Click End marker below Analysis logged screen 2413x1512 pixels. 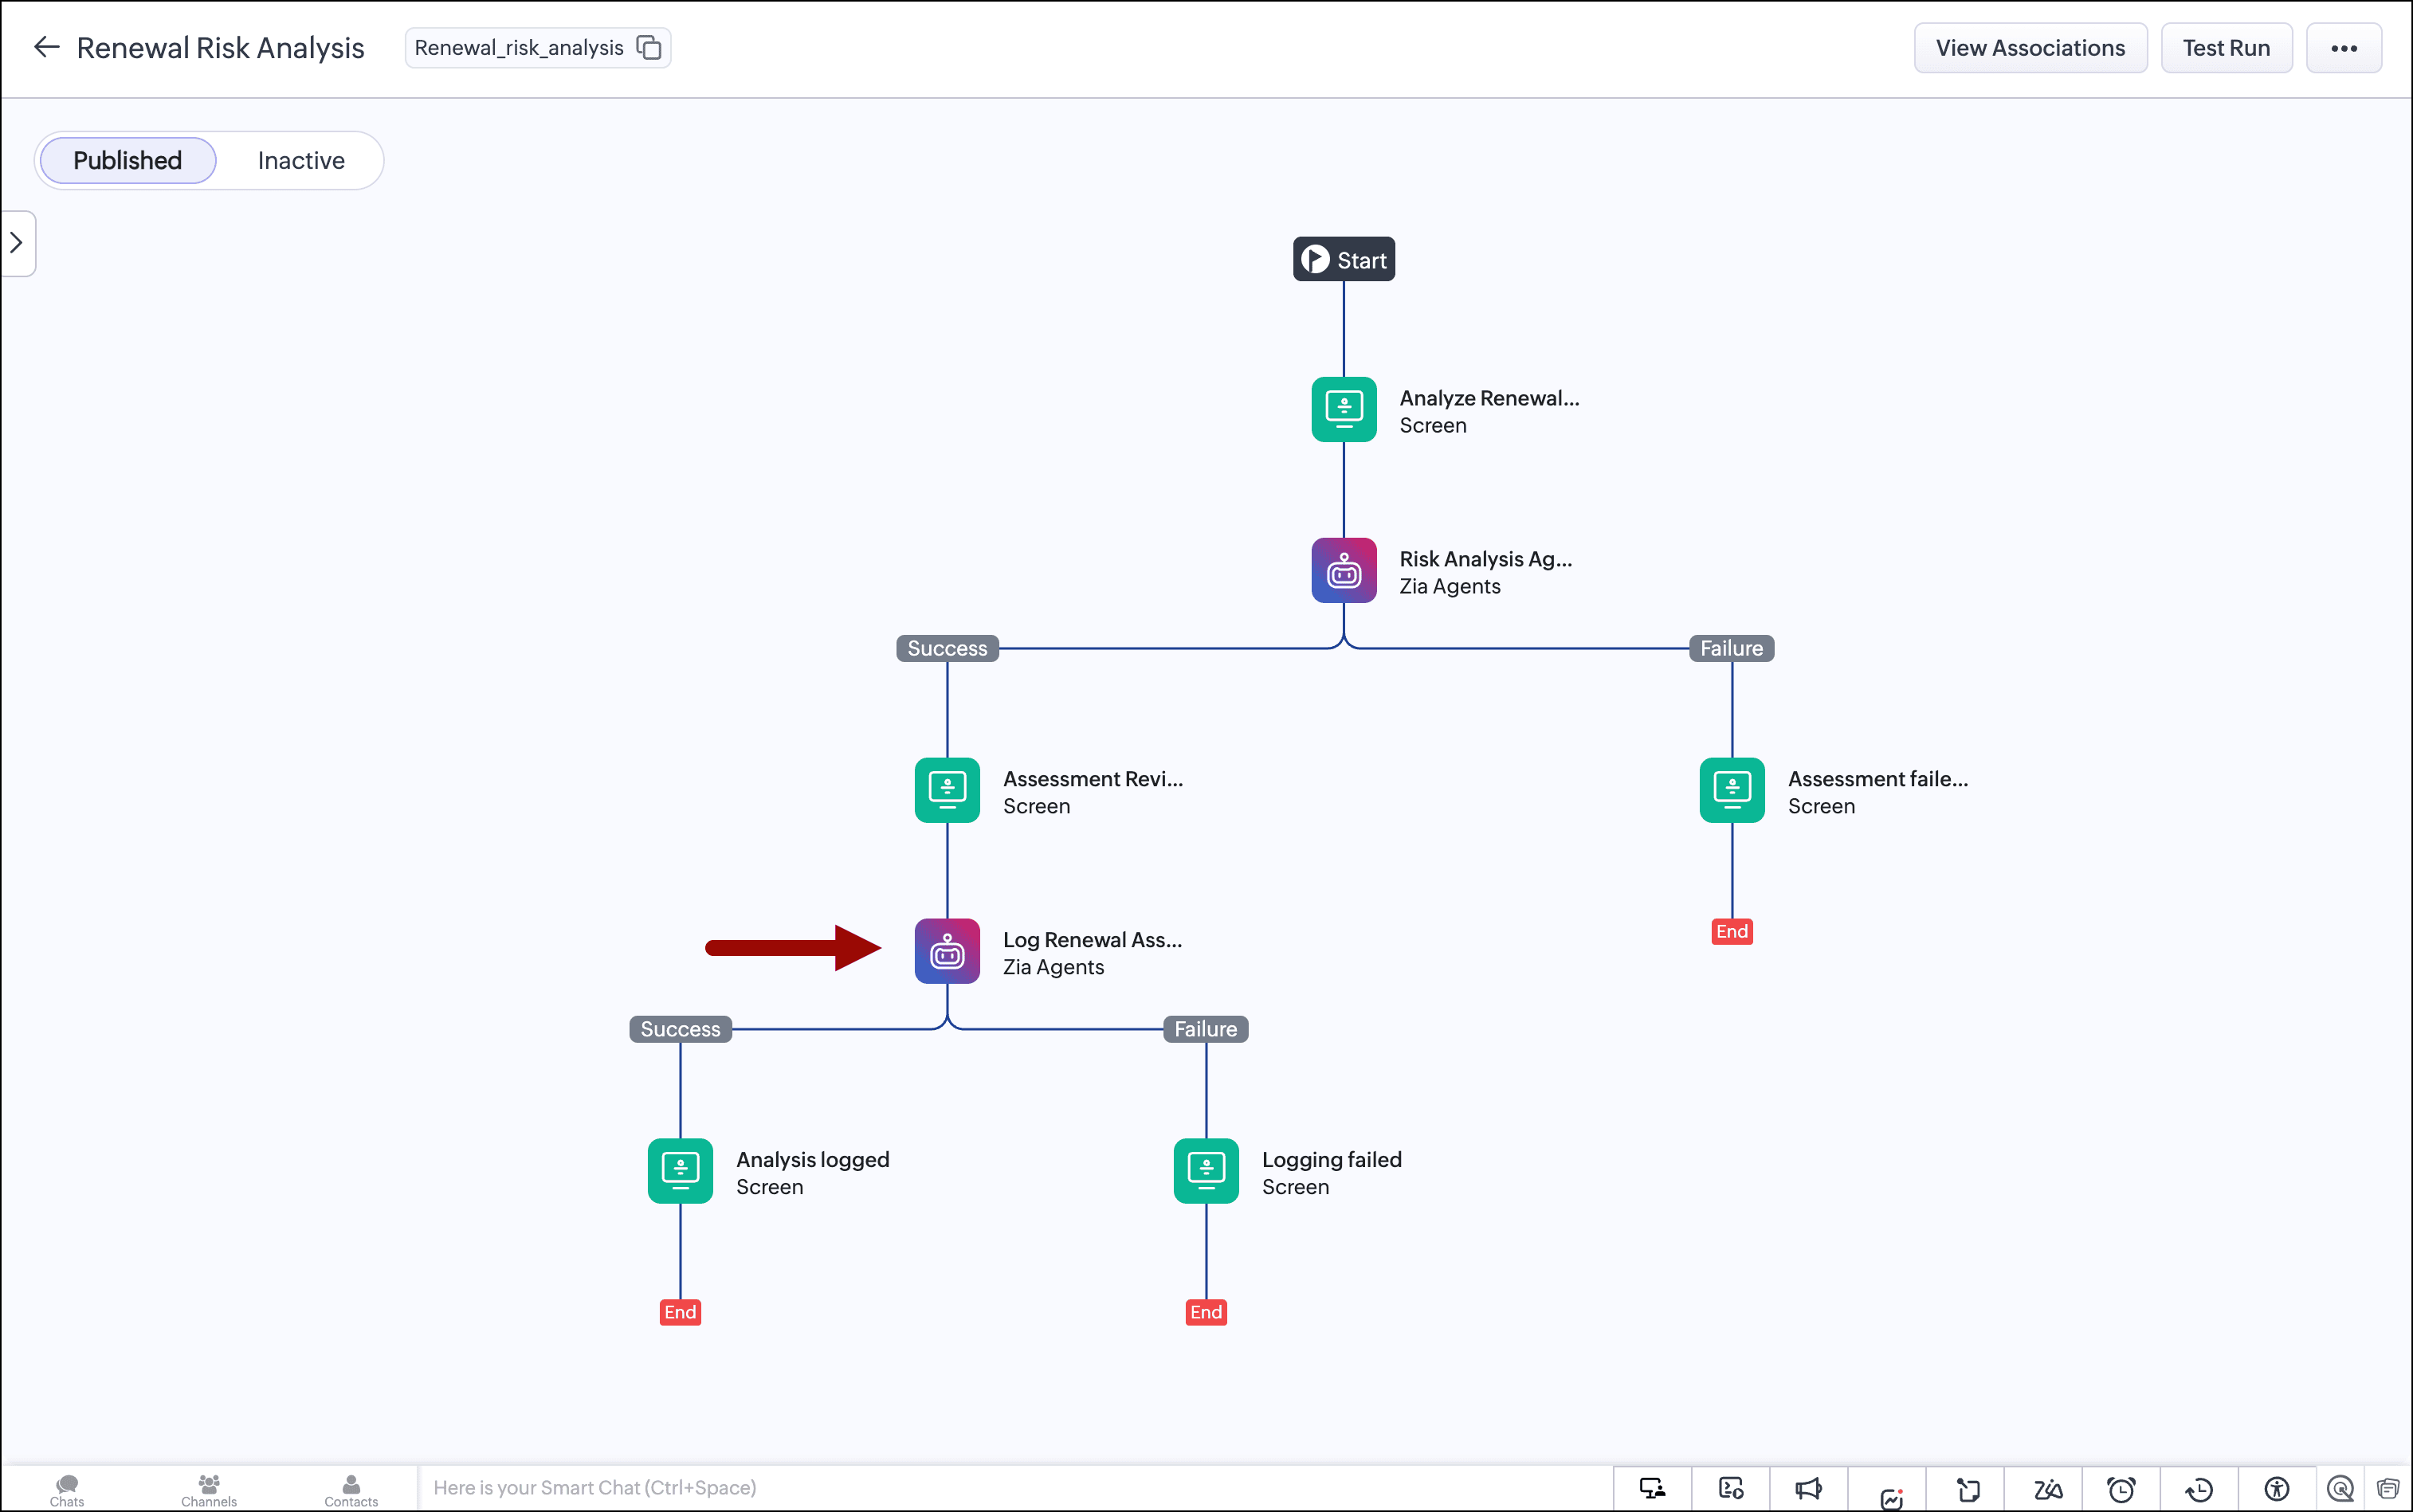click(x=681, y=1312)
